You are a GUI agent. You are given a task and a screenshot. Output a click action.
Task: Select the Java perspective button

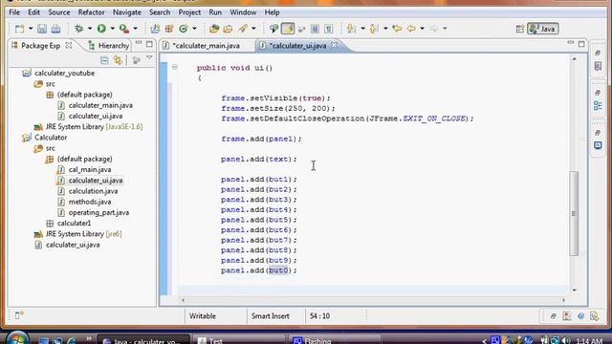coord(543,29)
